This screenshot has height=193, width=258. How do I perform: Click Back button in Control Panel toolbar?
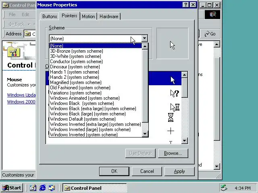[17, 24]
